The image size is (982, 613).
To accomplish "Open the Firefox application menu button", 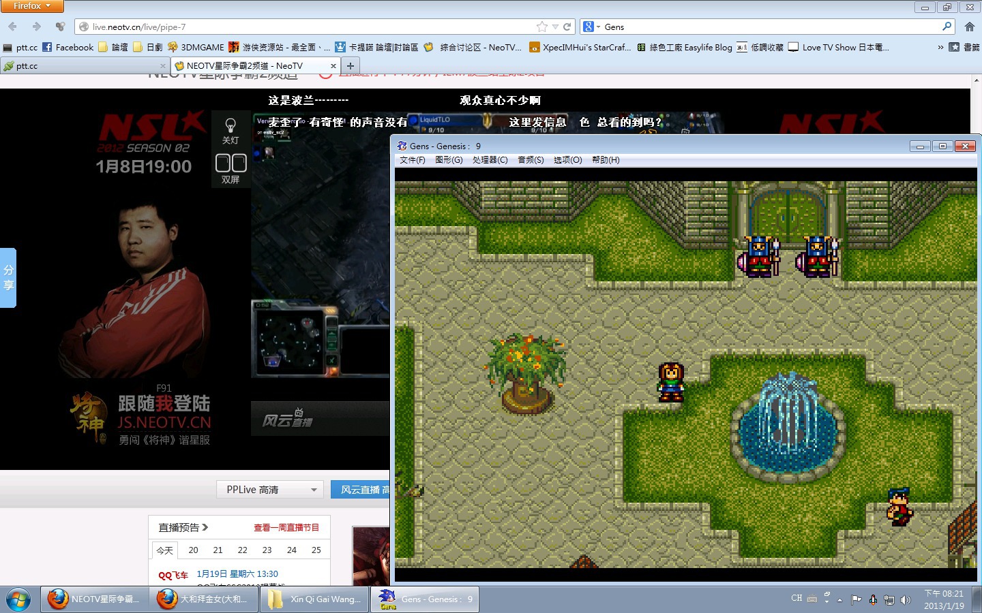I will tap(31, 6).
